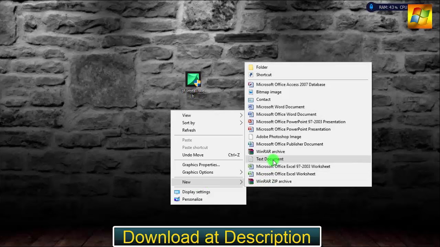Image resolution: width=440 pixels, height=247 pixels.
Task: Click the Microsoft Office Word Document icon
Action: point(251,114)
